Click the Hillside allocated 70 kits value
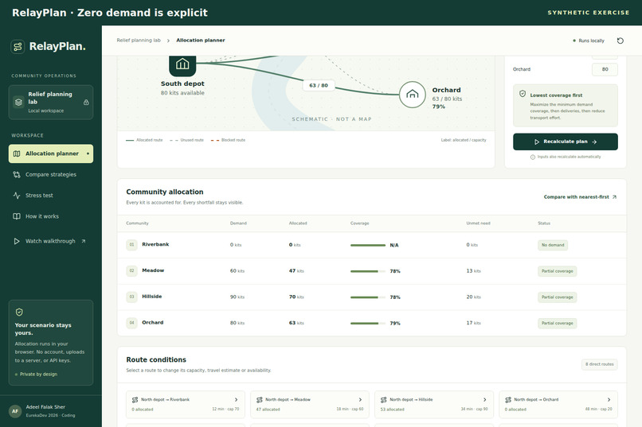The width and height of the screenshot is (642, 427). [x=296, y=297]
